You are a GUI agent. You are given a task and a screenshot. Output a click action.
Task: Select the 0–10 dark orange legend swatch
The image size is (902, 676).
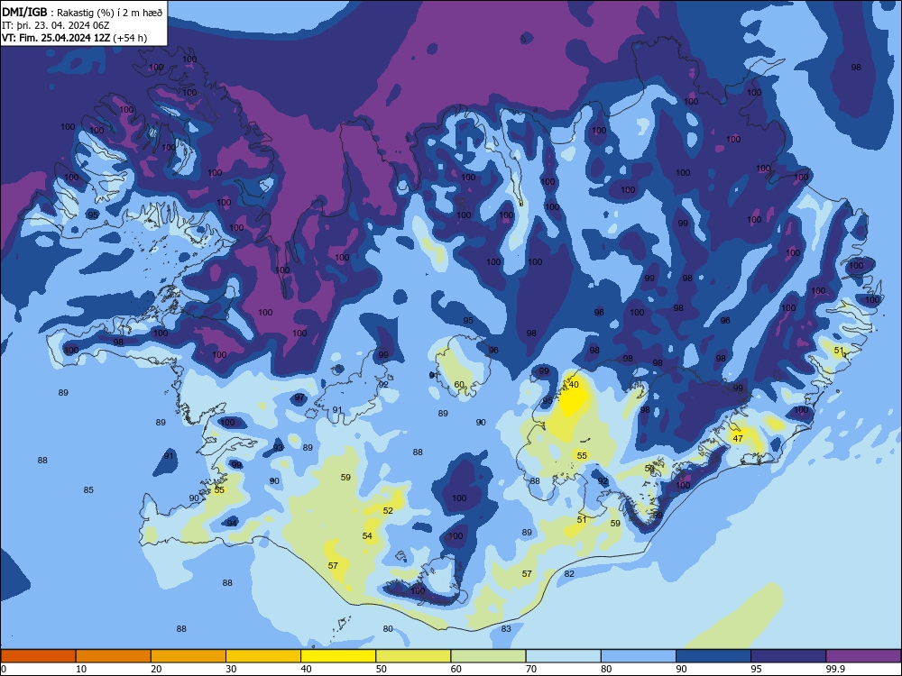coord(38,656)
